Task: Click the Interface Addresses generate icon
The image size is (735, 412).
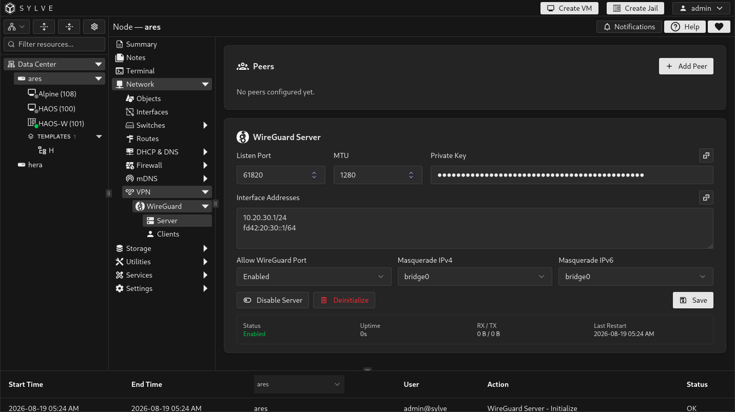Action: tap(706, 198)
